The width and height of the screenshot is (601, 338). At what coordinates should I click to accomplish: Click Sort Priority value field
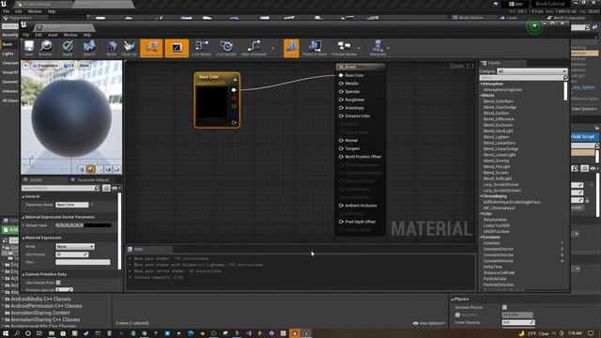(71, 254)
